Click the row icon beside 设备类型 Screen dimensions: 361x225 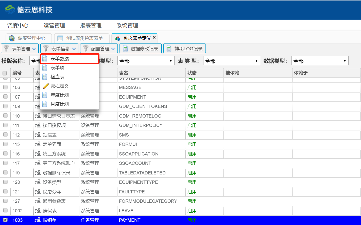[x=38, y=182]
